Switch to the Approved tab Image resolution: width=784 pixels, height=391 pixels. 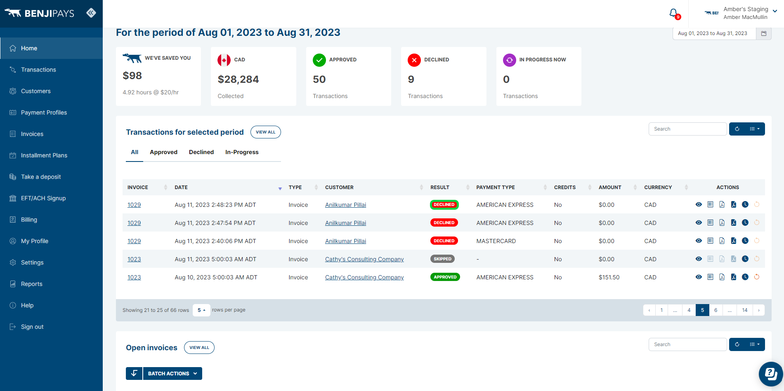coord(163,152)
